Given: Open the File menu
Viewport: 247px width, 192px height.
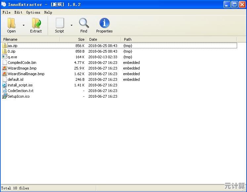Looking at the screenshot, I should [x=6, y=12].
